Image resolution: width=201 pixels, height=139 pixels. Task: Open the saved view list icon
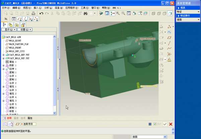click(x=140, y=13)
